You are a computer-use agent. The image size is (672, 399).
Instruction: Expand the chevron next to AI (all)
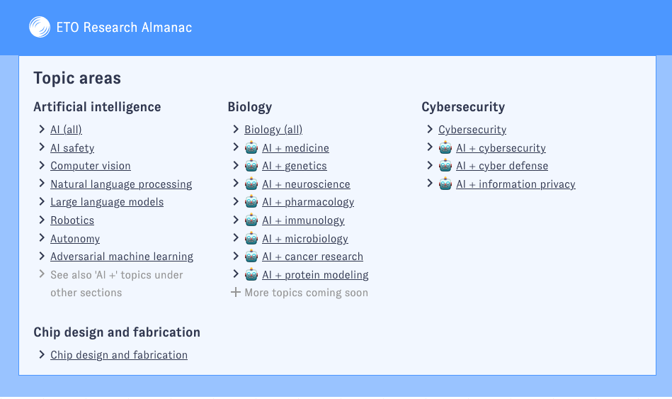pos(42,129)
